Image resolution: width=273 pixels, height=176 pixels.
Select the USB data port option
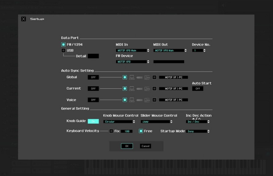pyautogui.click(x=63, y=51)
